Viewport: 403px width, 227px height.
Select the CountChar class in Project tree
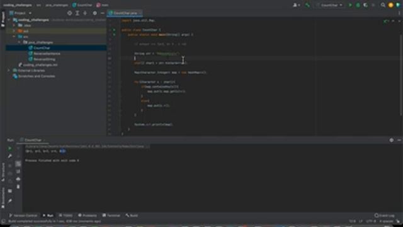pos(42,48)
